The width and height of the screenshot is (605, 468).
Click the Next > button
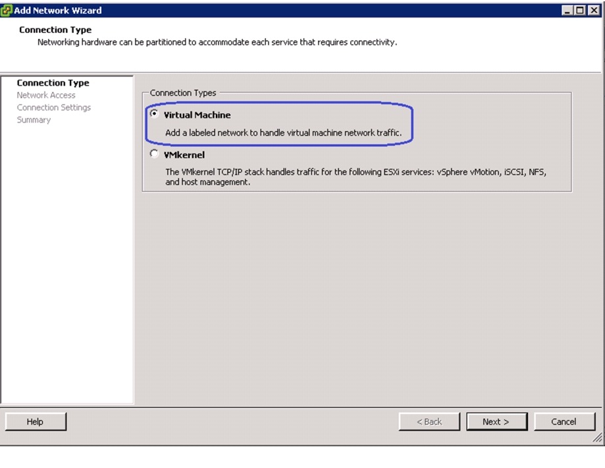496,422
